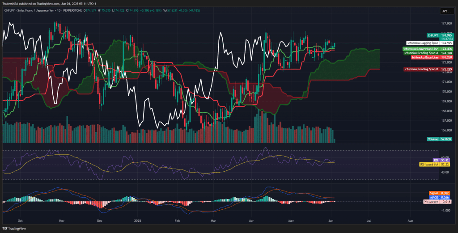Viewport: 458px width, 233px height.
Task: Open the JPY currency selector
Action: pyautogui.click(x=444, y=11)
